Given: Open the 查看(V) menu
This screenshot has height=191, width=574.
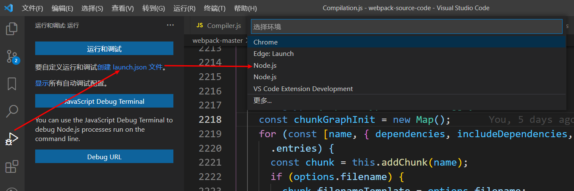Looking at the screenshot, I should tap(123, 8).
